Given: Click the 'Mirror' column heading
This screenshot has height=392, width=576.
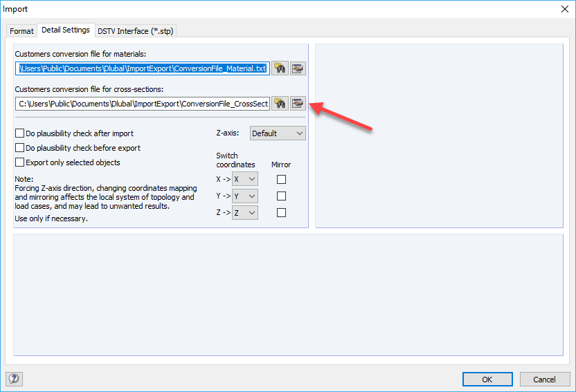Looking at the screenshot, I should pos(281,165).
